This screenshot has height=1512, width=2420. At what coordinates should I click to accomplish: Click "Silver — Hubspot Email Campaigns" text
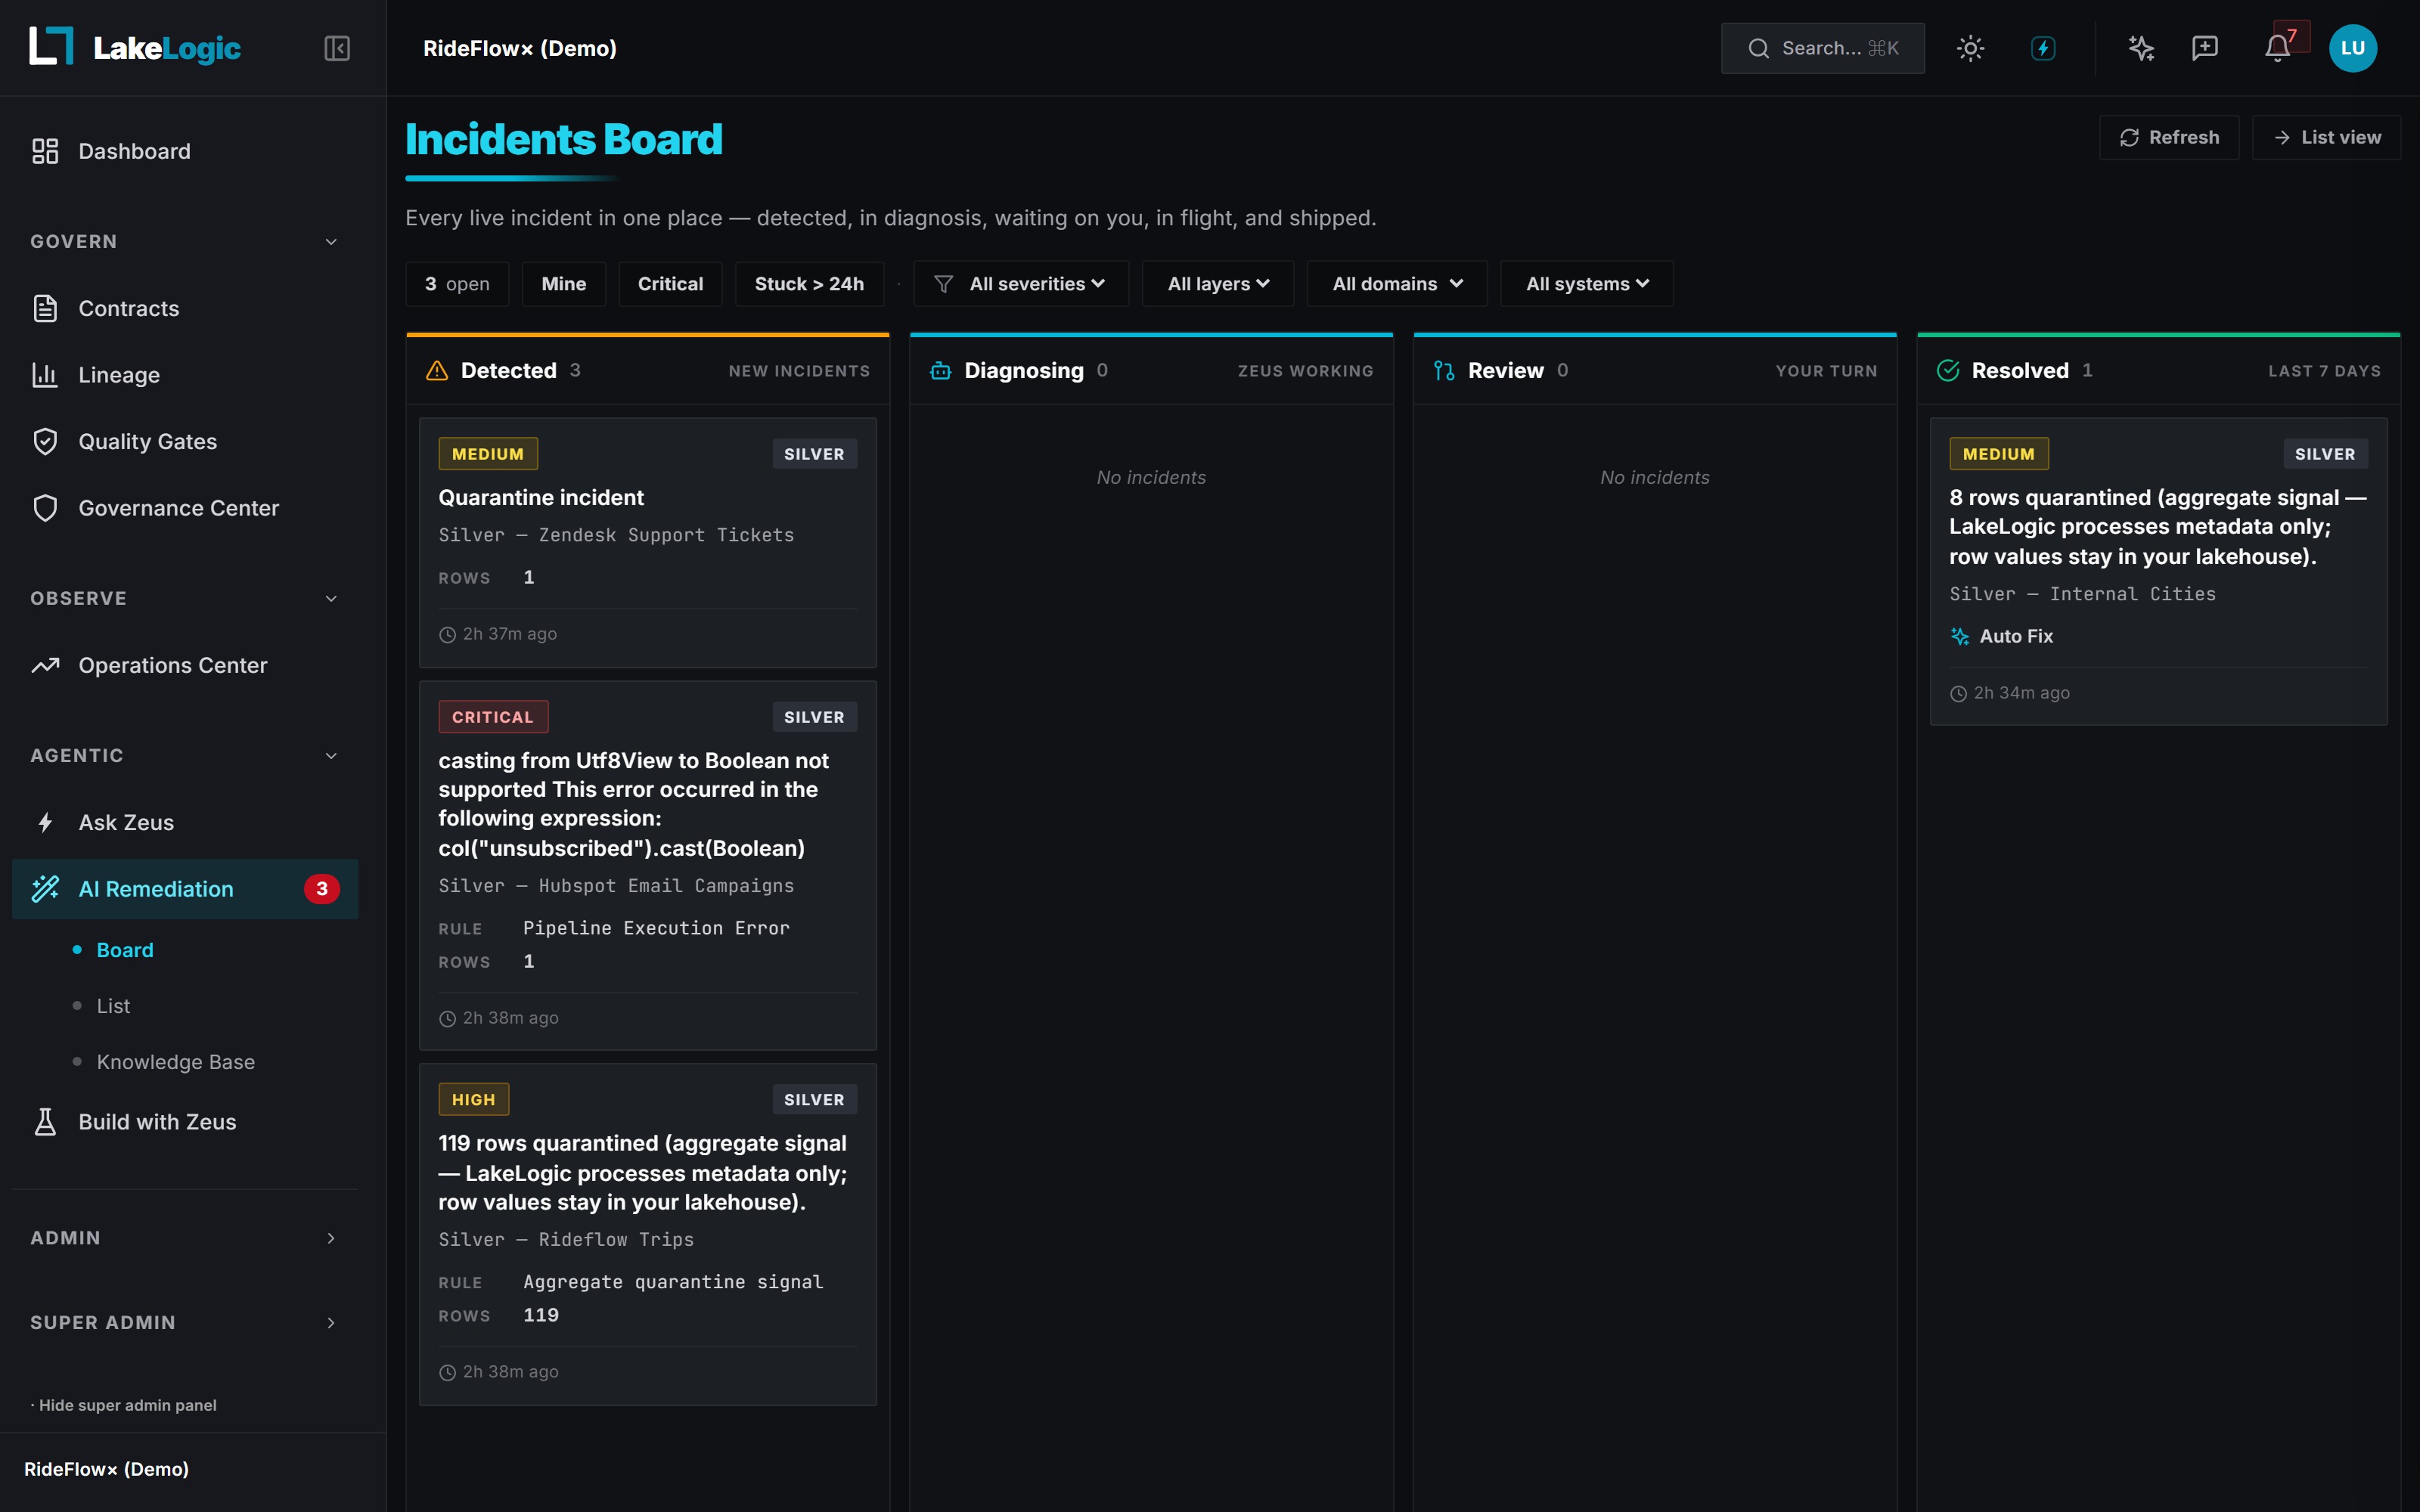[616, 885]
